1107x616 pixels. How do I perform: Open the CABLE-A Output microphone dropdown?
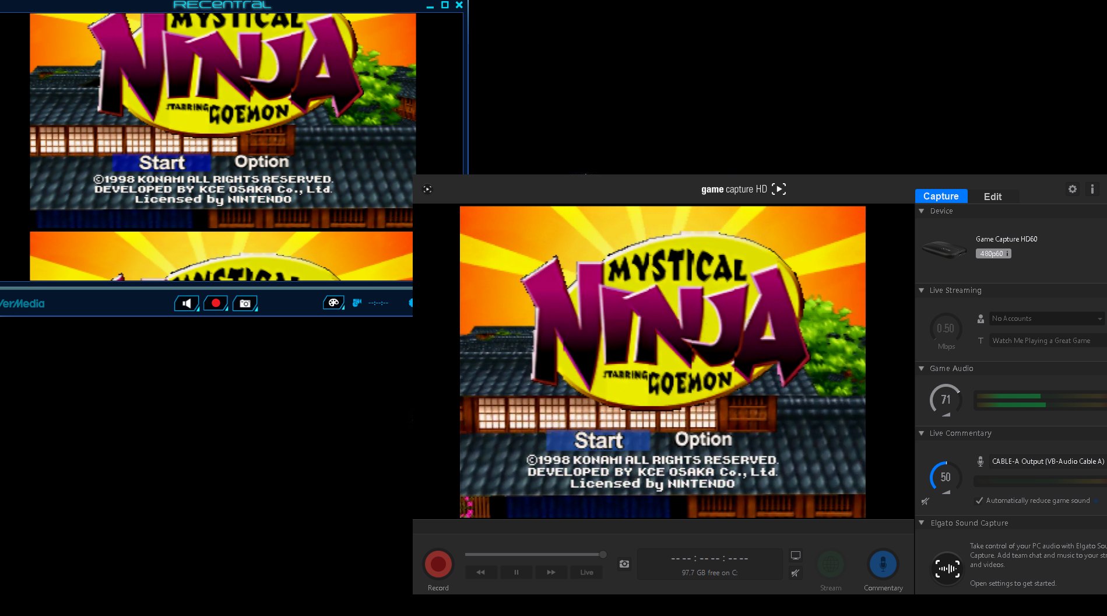(x=1048, y=461)
